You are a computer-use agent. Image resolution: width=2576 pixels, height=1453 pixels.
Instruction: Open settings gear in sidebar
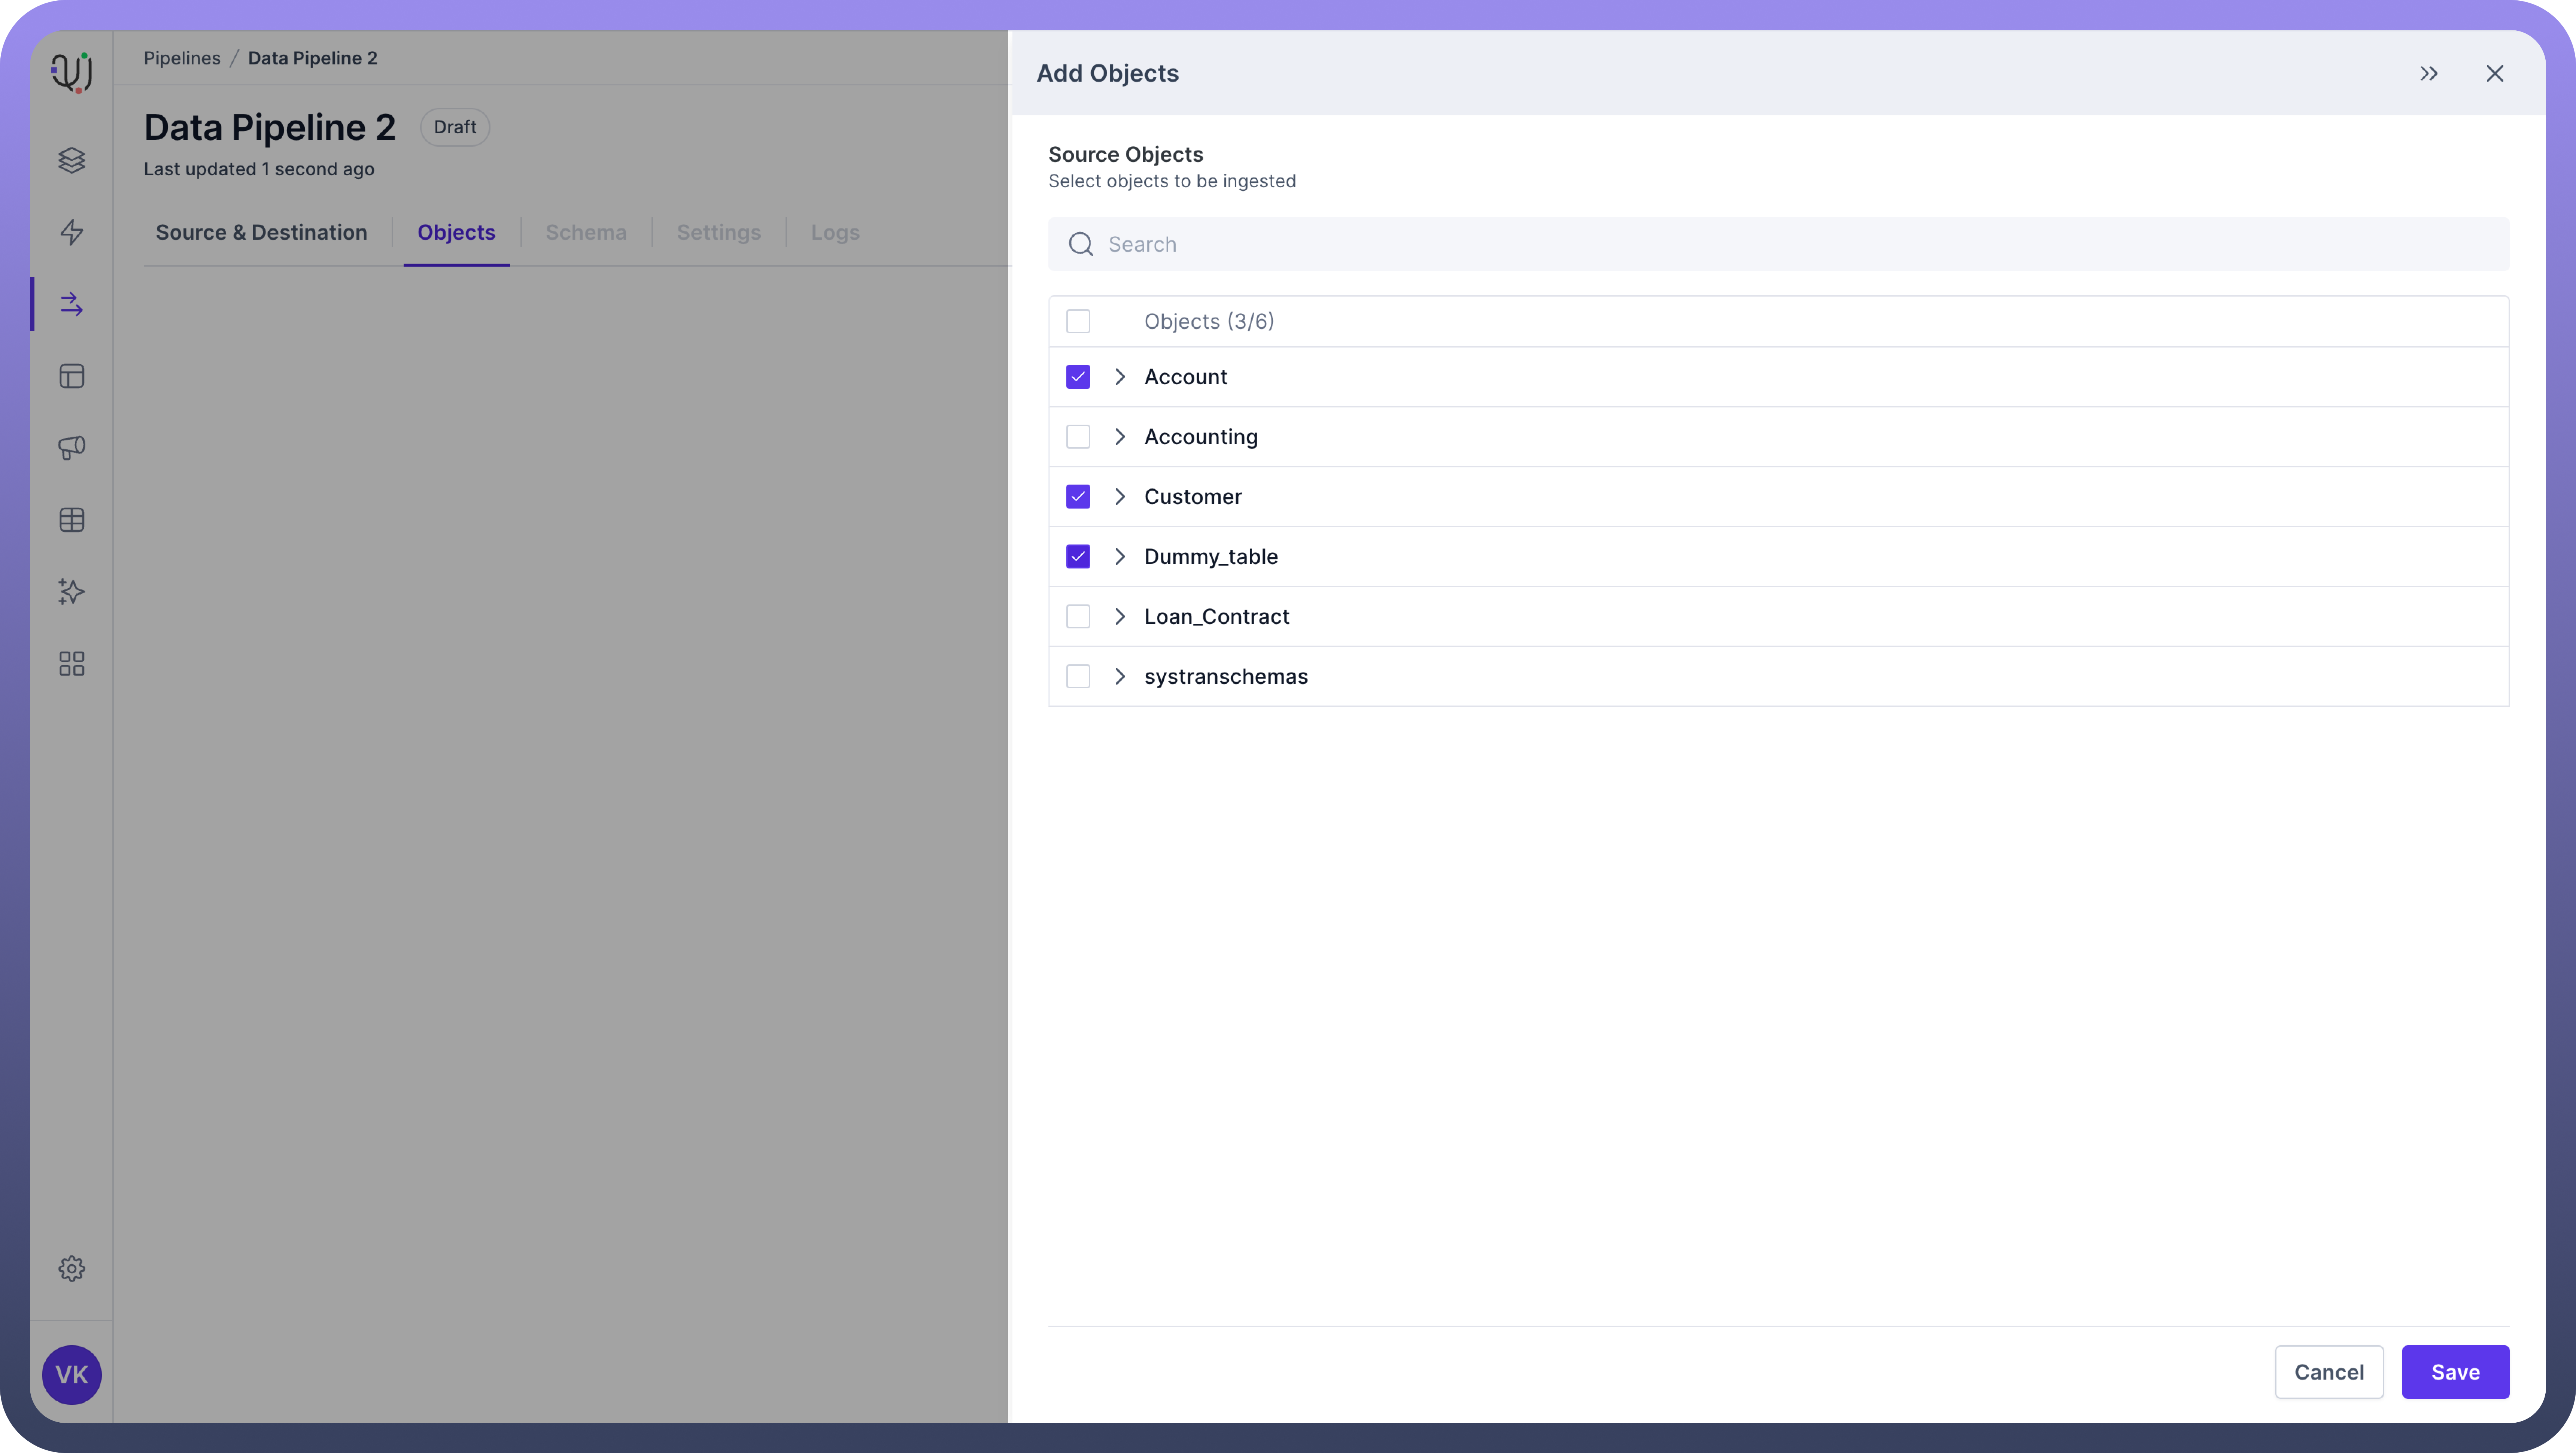(71, 1268)
